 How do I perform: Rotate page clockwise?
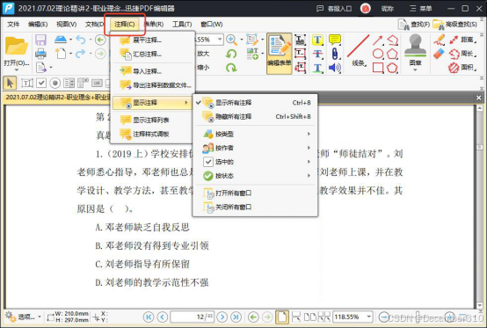click(231, 68)
